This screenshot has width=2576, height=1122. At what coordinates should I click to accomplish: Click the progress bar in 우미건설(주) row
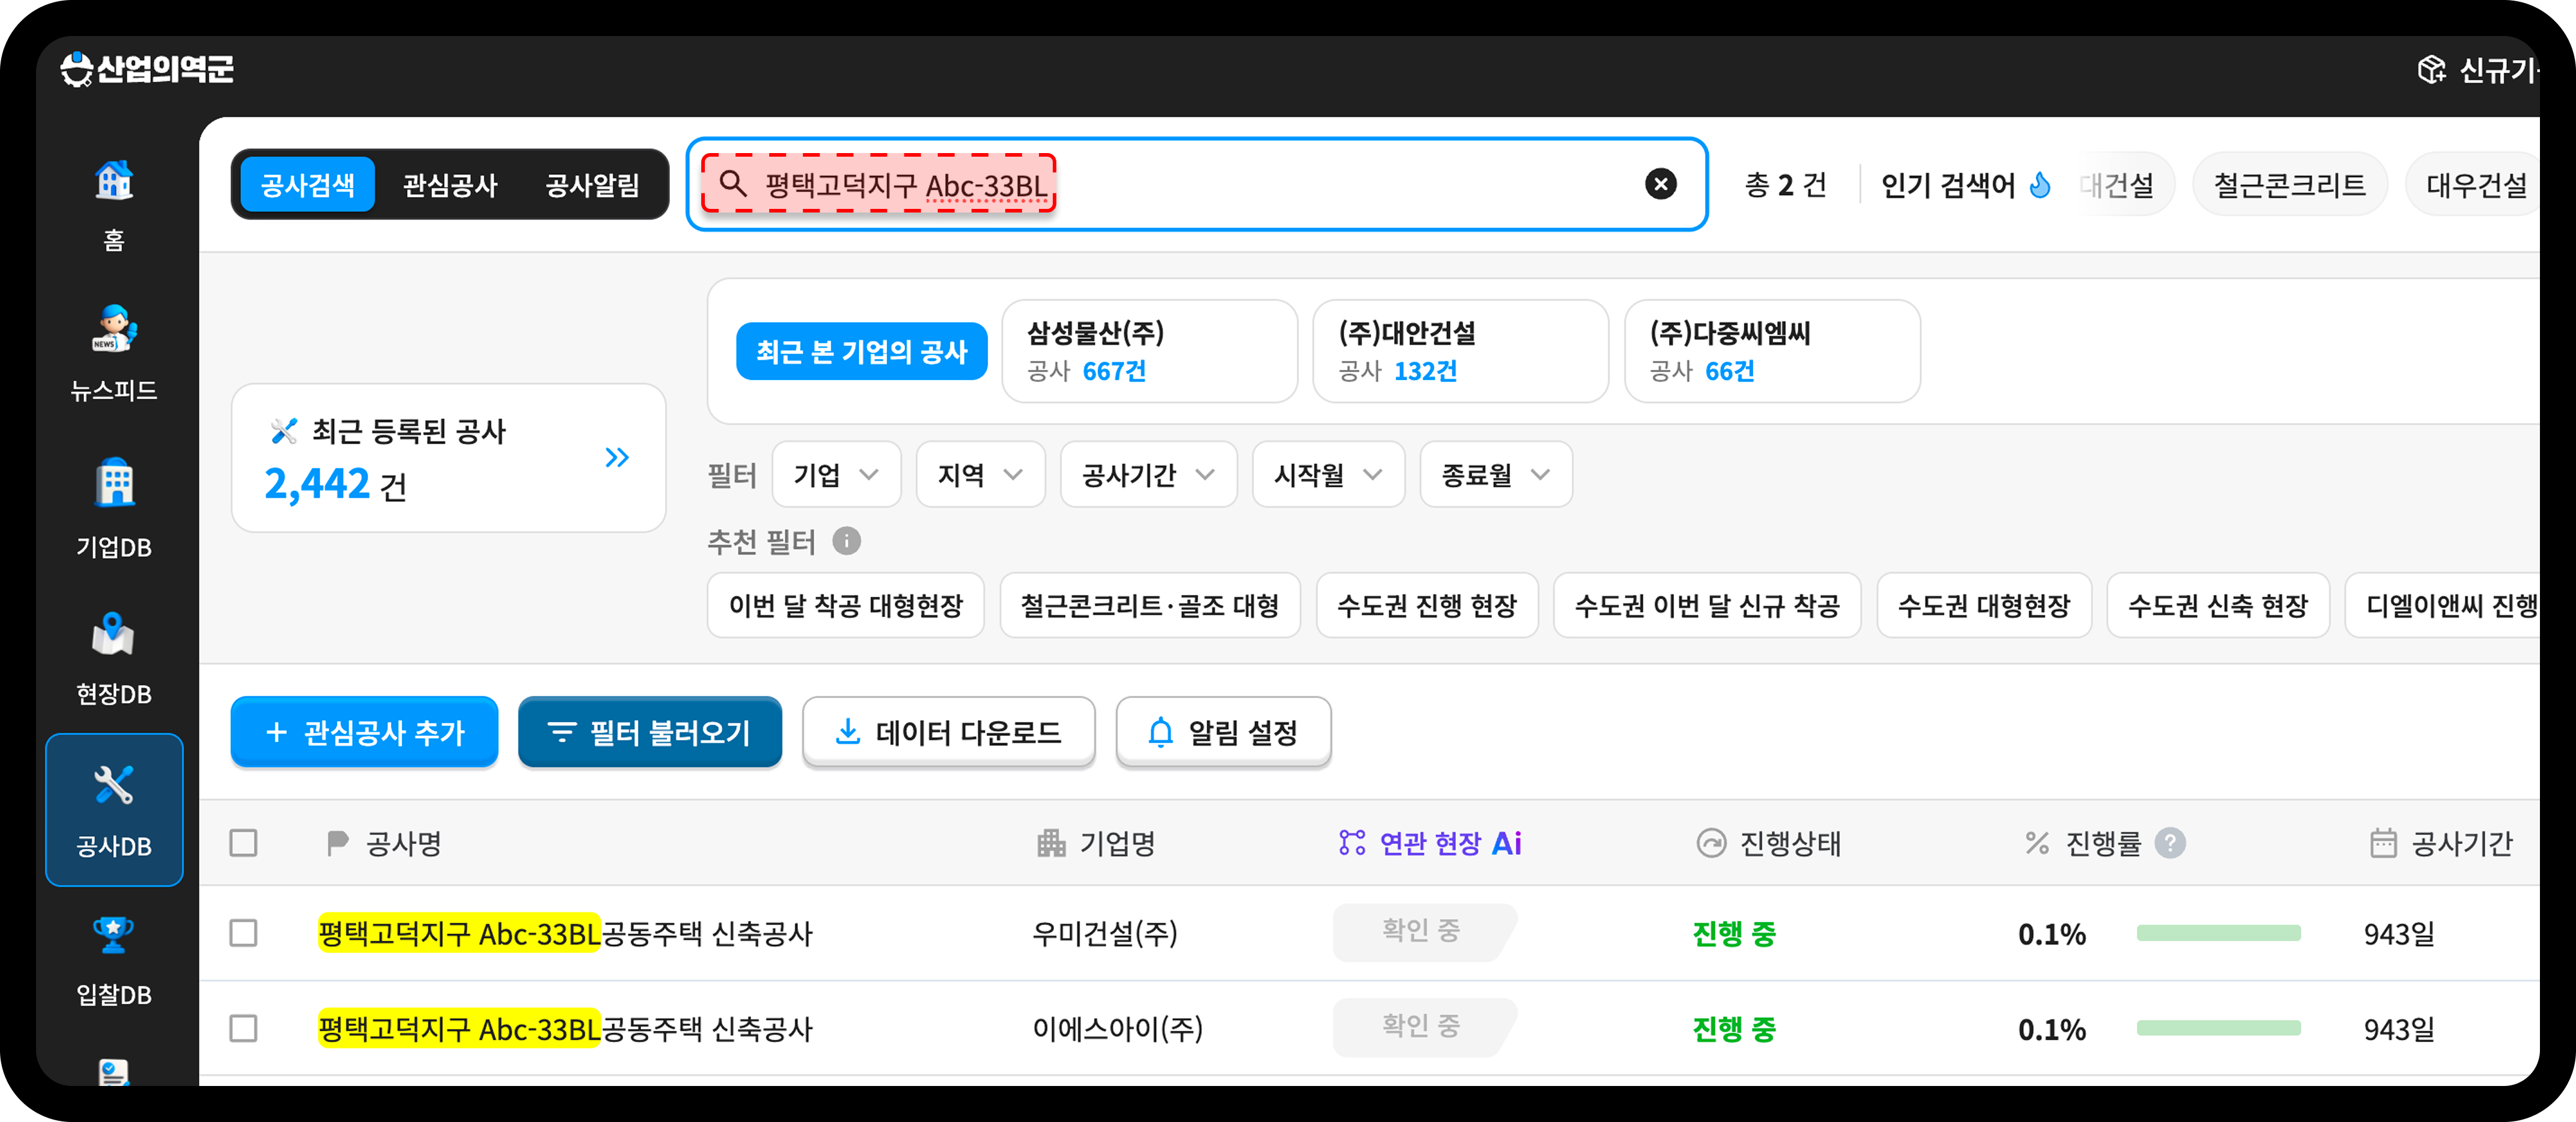coord(2218,933)
